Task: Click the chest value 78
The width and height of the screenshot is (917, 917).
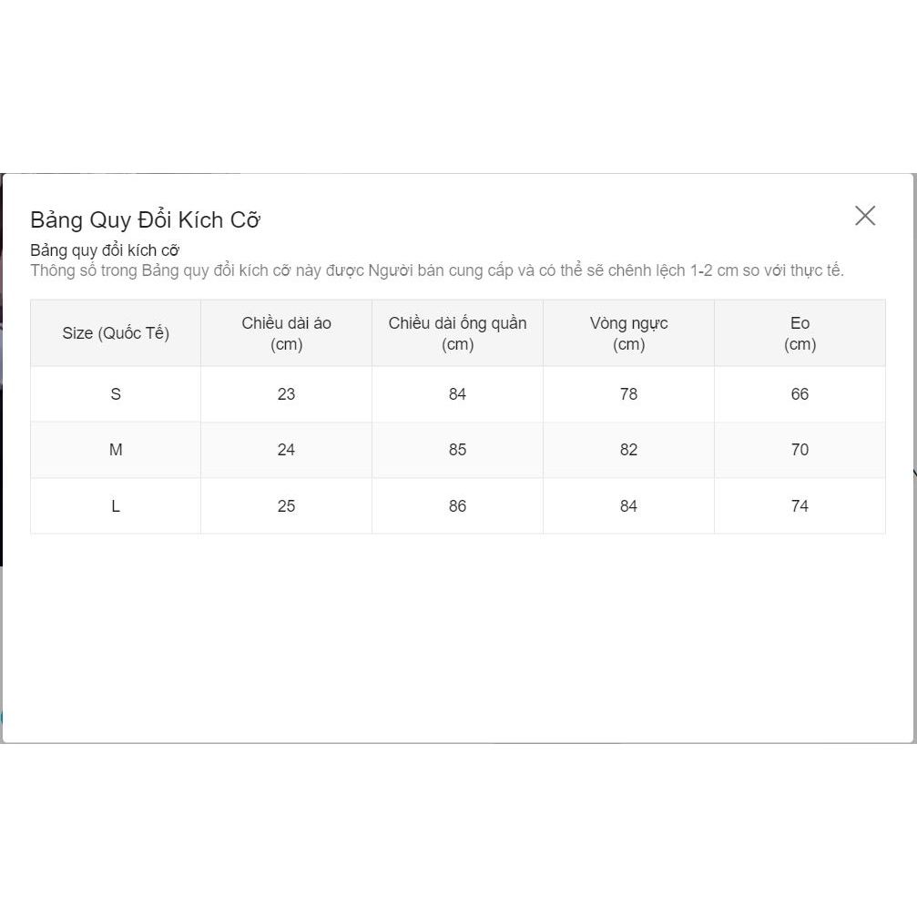Action: coord(628,394)
